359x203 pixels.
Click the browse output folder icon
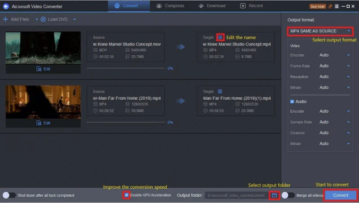(x=274, y=195)
